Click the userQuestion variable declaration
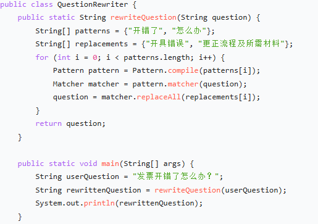Viewport: 318px width, 224px height. click(93, 176)
